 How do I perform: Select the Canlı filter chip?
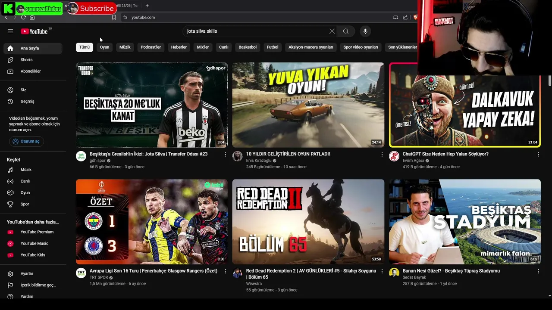(x=224, y=47)
